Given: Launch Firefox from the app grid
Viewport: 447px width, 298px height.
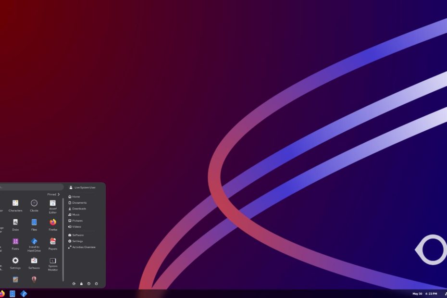Looking at the screenshot, I should 53,225.
